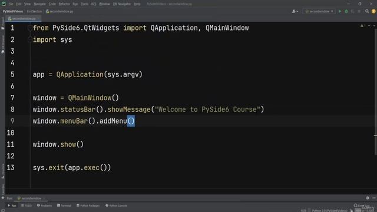Open the user account icon menu

tap(295, 11)
